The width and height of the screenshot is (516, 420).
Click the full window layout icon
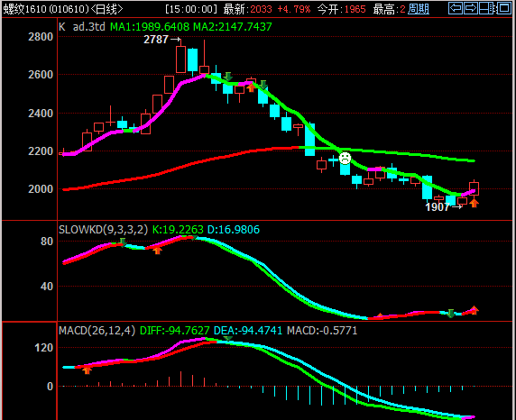point(504,8)
